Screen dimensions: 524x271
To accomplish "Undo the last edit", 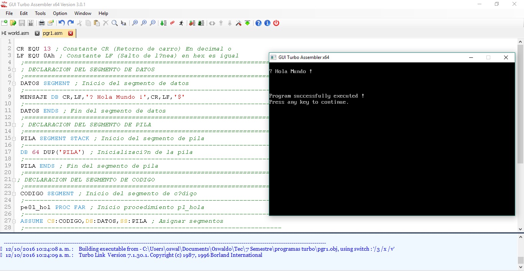I will pos(61,23).
